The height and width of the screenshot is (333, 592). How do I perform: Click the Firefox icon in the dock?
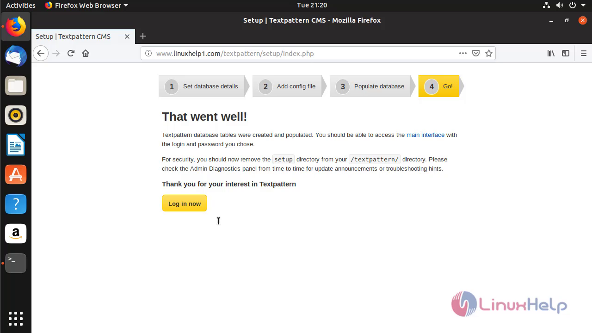click(16, 26)
